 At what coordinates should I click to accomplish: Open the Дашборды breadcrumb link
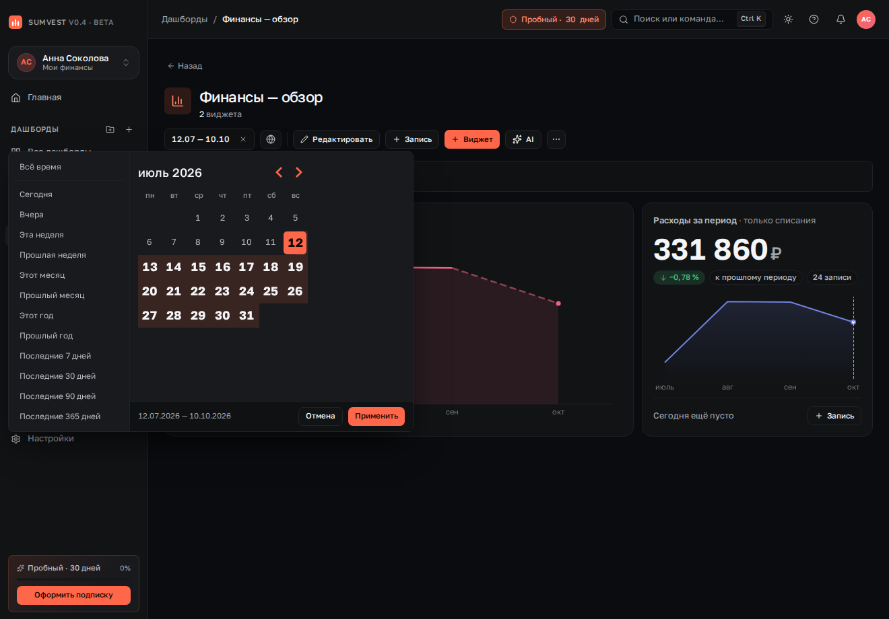coord(185,19)
